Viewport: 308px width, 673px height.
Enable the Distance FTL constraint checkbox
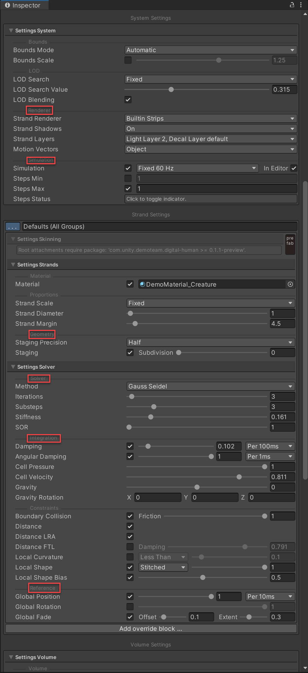[130, 547]
